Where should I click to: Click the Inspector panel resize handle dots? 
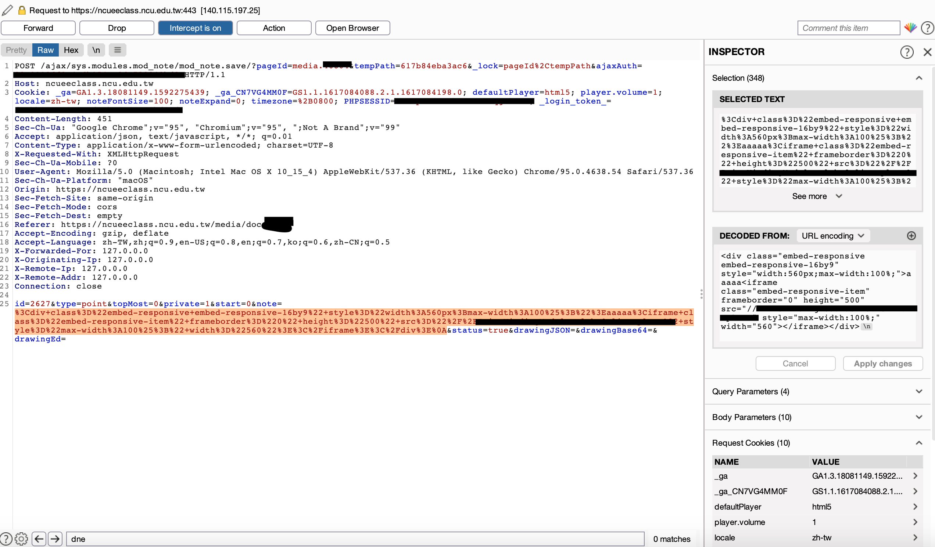tap(701, 294)
